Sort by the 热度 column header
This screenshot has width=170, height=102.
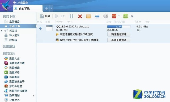tap(147, 22)
